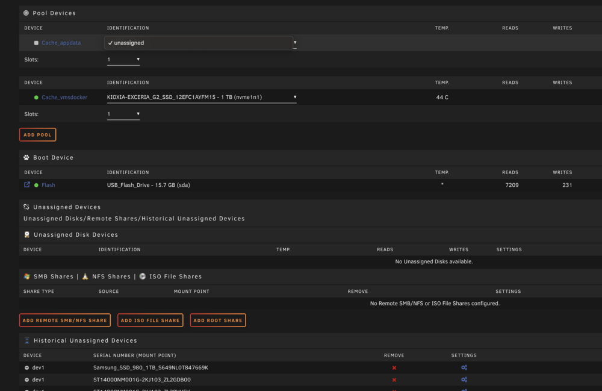Click the ADD ISO FILE SHARE button
This screenshot has width=602, height=391.
[x=150, y=321]
